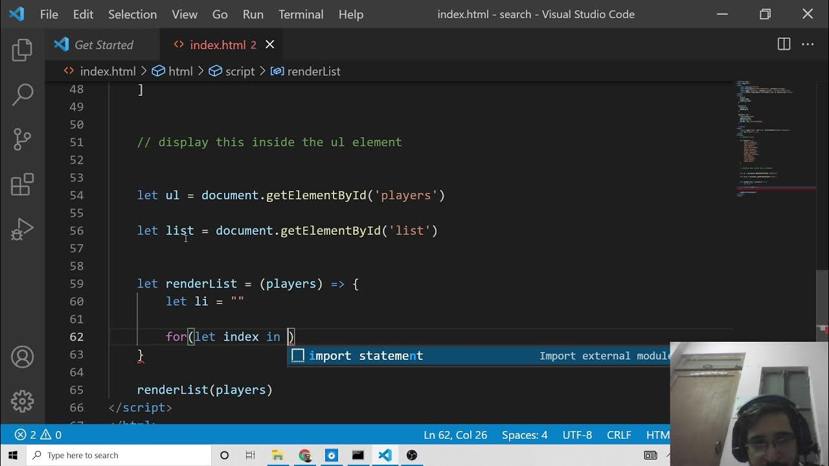The width and height of the screenshot is (829, 466).
Task: Open the Windows Start menu
Action: tap(13, 455)
